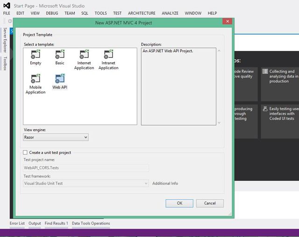The height and width of the screenshot is (237, 299).
Task: Open the SQL menu
Action: click(85, 13)
